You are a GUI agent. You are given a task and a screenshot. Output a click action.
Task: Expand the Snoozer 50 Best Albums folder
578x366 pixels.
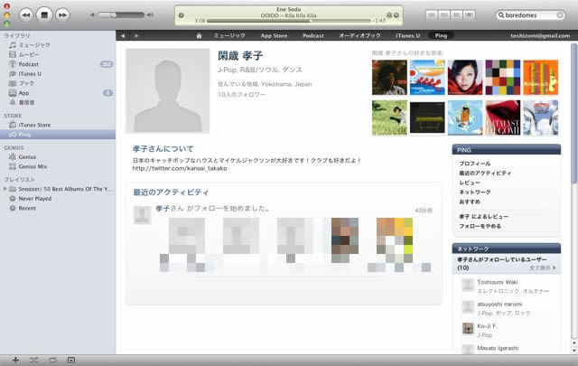[x=5, y=189]
